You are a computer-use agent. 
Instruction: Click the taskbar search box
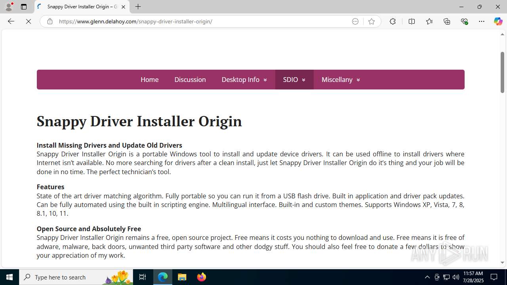76,277
